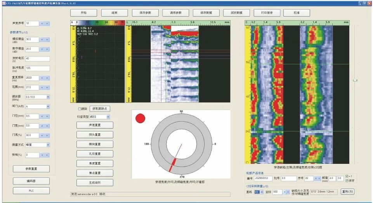Click the 探头重置 probe reset button
Viewport: 373px width, 203px height.
click(x=95, y=135)
